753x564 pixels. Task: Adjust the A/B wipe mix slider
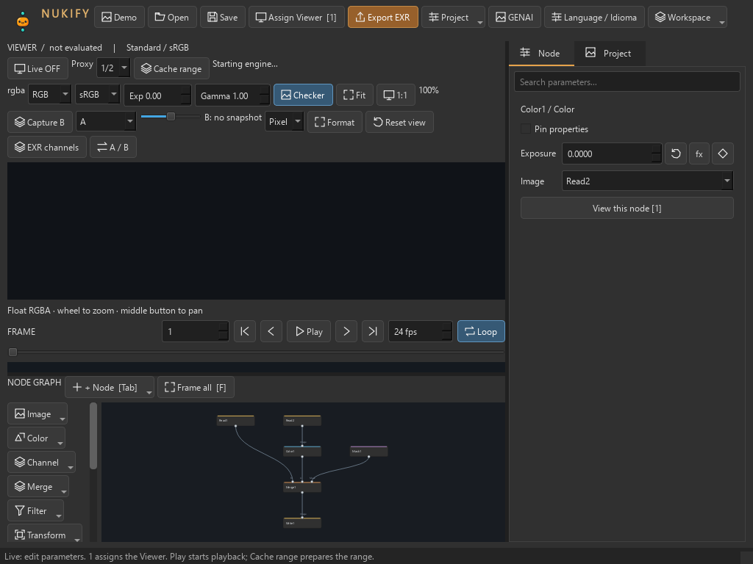171,117
